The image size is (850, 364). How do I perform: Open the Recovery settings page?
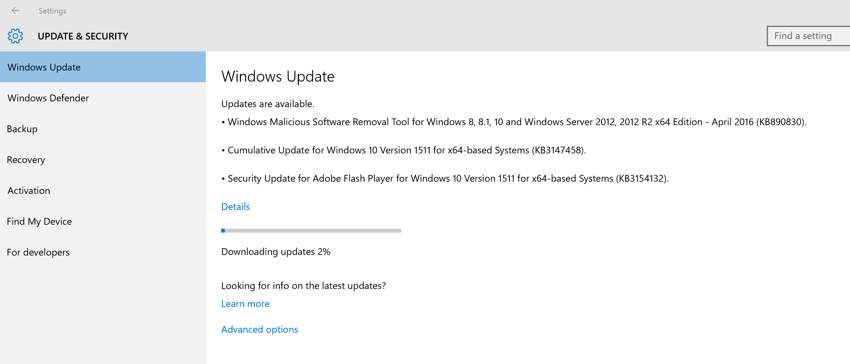click(x=26, y=160)
